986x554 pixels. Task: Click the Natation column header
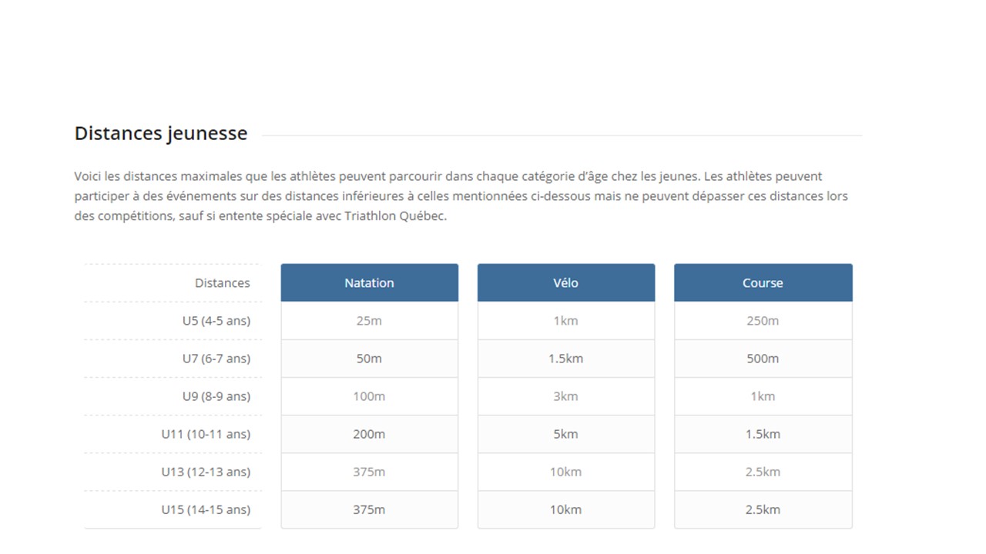click(x=369, y=282)
